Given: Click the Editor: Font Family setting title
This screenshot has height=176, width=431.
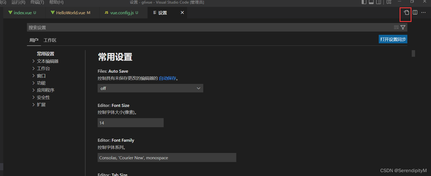Looking at the screenshot, I should click(116, 140).
